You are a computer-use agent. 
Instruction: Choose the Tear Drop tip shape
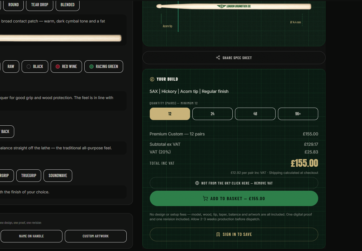tap(40, 5)
